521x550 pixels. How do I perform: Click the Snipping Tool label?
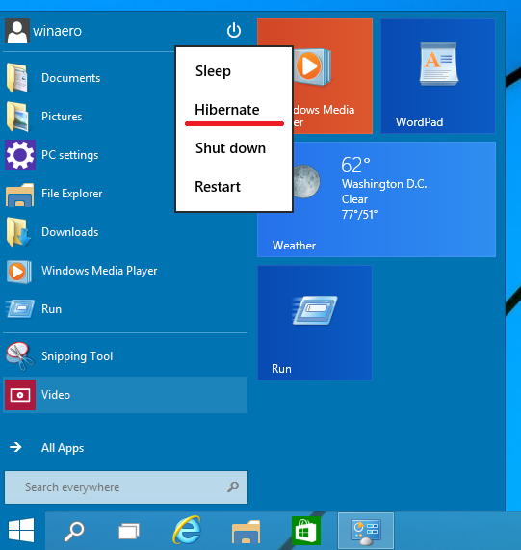77,356
